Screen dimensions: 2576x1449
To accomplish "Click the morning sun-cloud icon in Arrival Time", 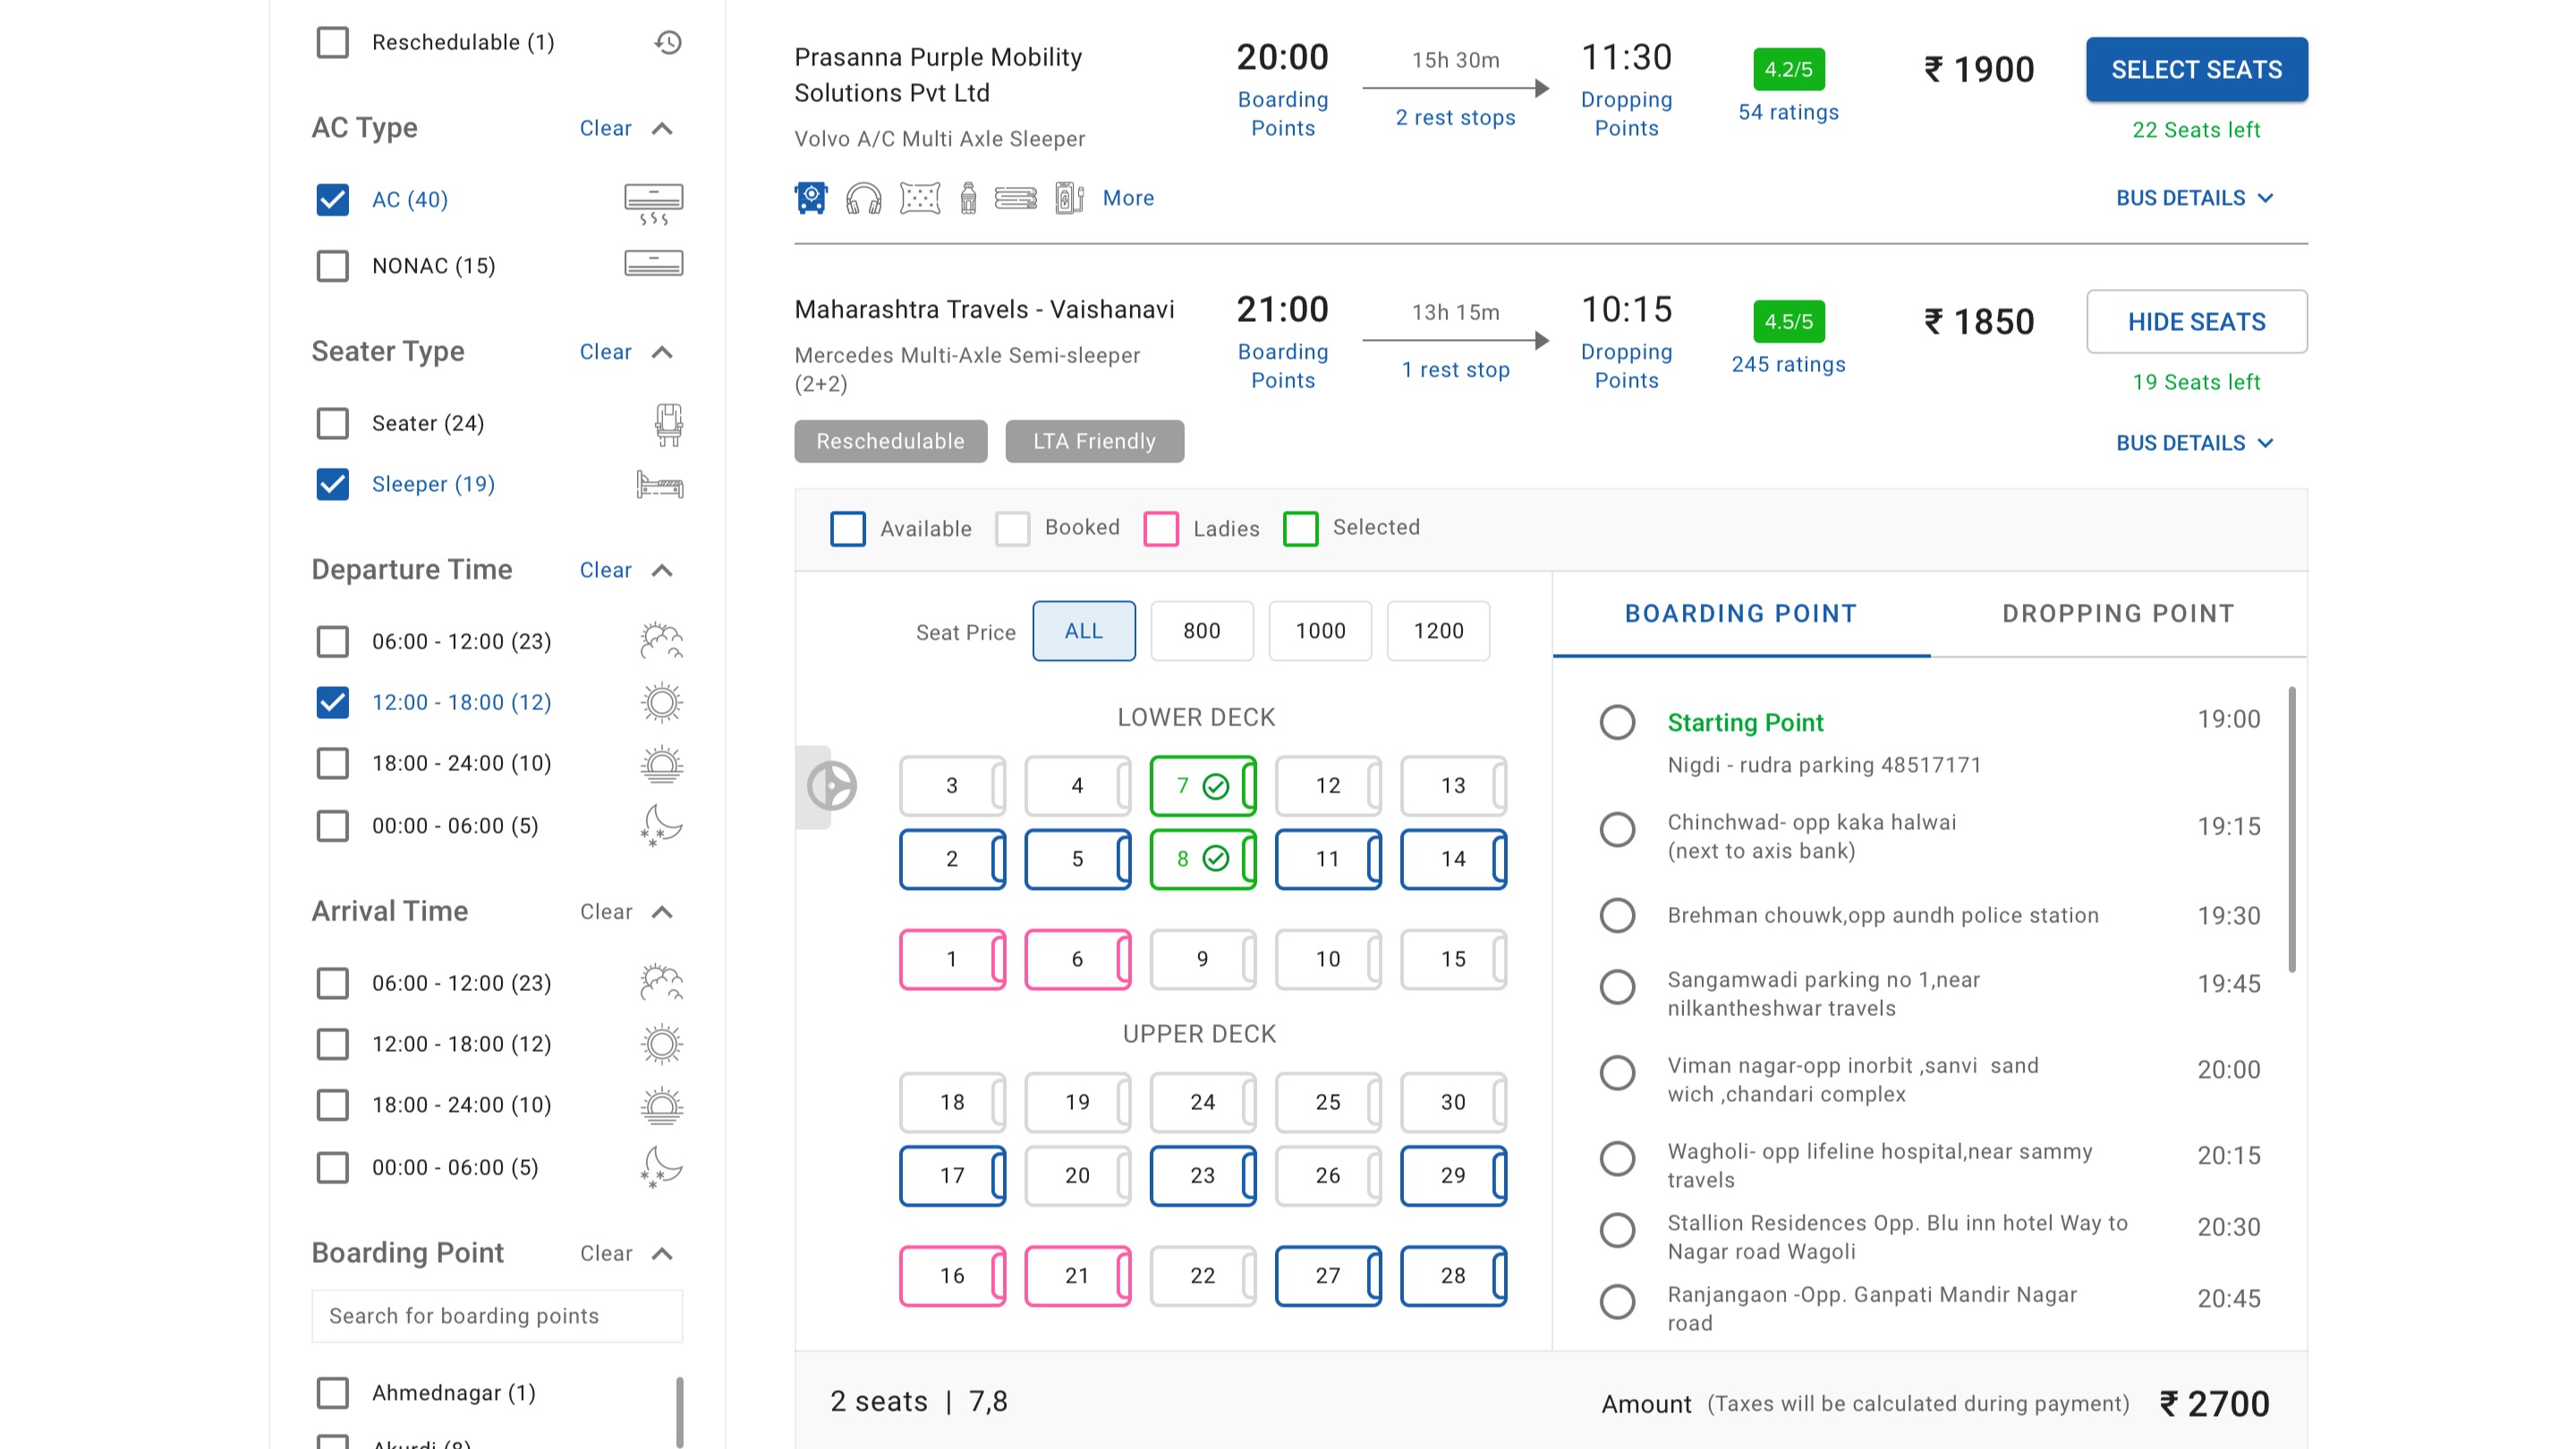I will point(661,983).
